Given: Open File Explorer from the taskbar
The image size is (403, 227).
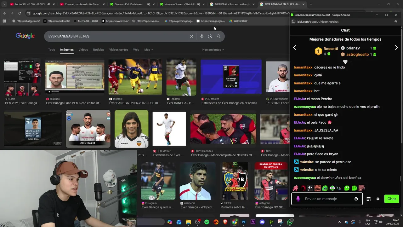Looking at the screenshot, I should [x=188, y=222].
